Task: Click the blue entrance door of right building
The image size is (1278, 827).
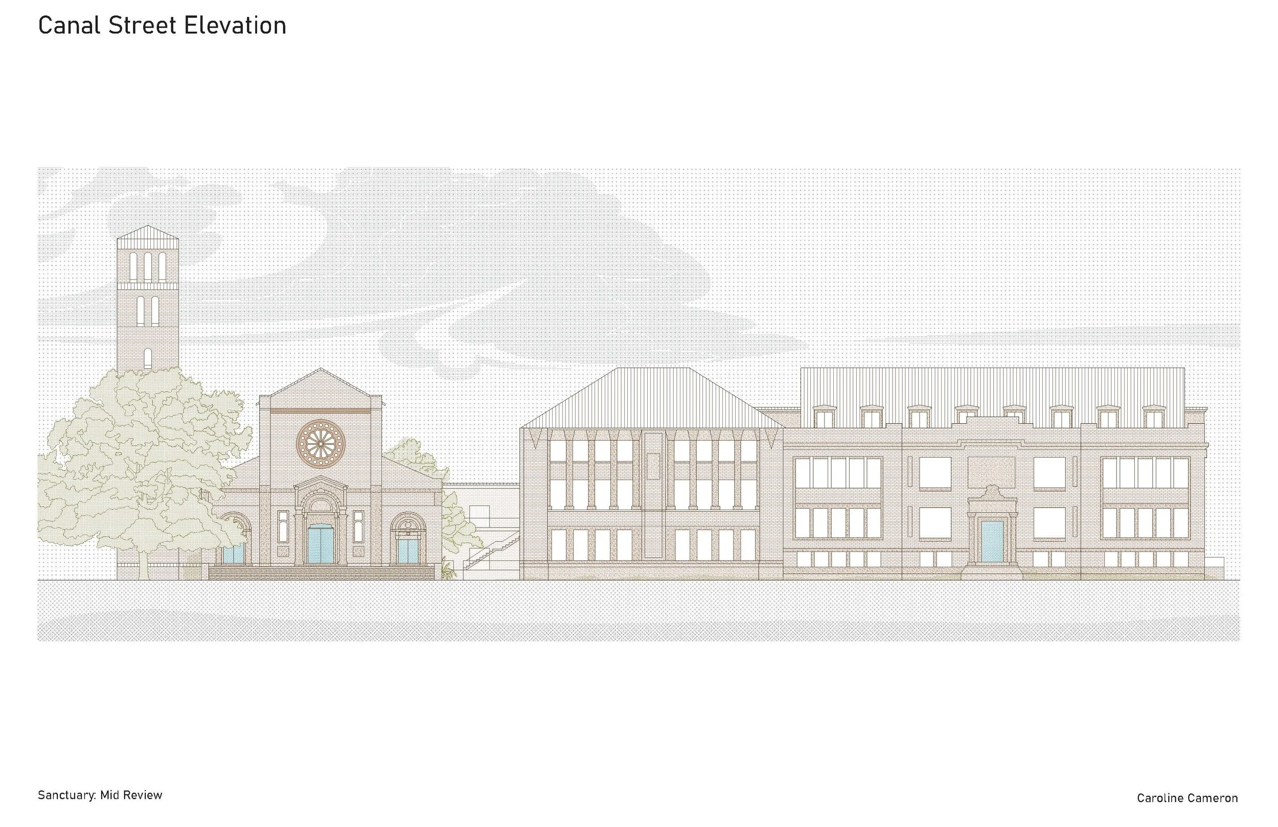Action: [x=992, y=541]
